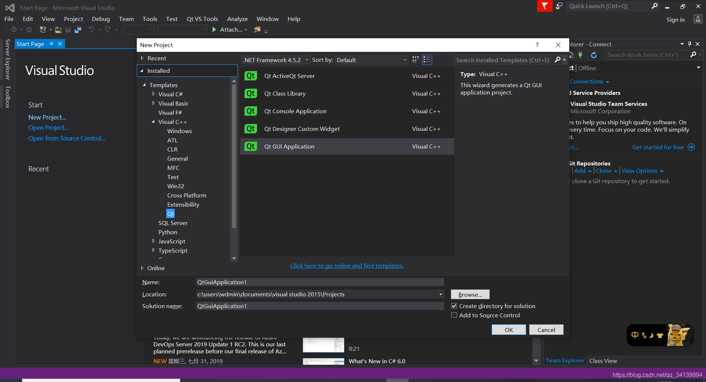This screenshot has width=706, height=382.
Task: Click the Visual Studio logo in title bar
Action: (10, 8)
